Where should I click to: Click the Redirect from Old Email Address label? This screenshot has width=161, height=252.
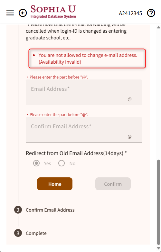pos(76,153)
